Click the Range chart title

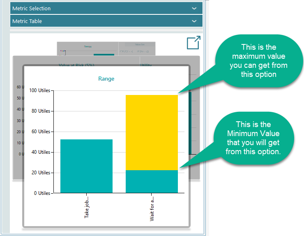pyautogui.click(x=106, y=79)
